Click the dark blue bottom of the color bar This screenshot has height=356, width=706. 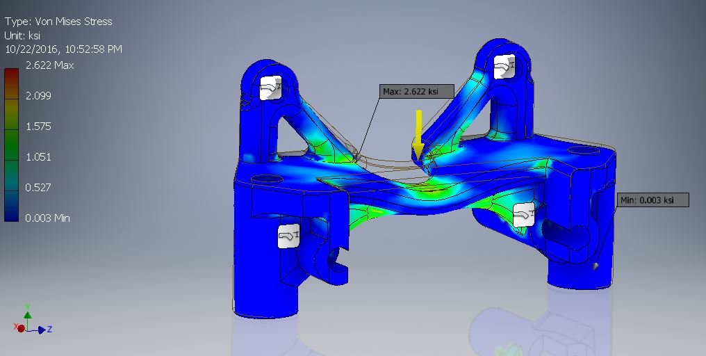pos(11,206)
